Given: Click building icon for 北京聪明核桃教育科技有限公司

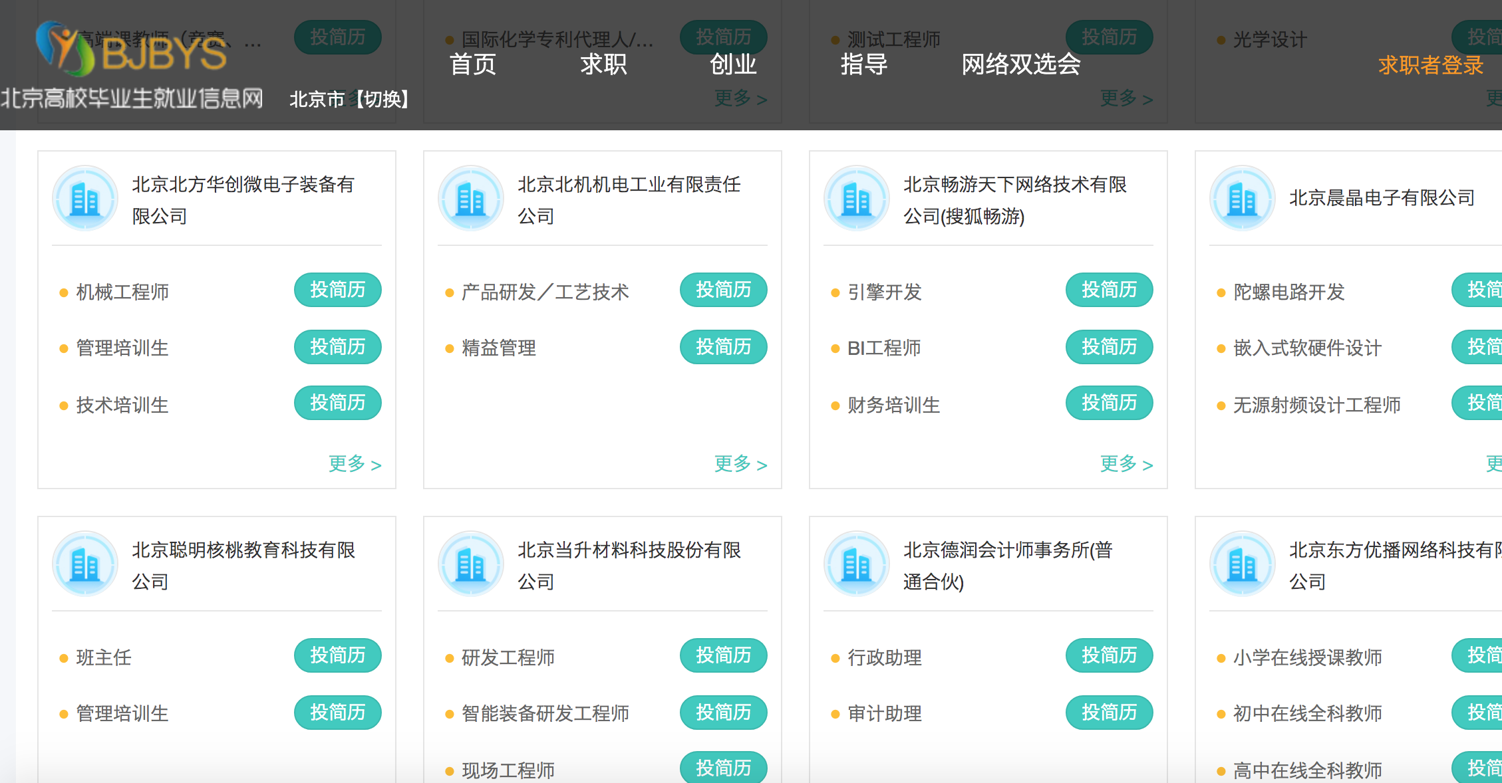Looking at the screenshot, I should coord(85,564).
